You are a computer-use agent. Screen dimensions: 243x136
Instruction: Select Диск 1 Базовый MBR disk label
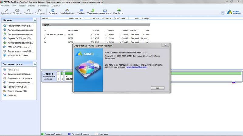[x=49, y=76]
